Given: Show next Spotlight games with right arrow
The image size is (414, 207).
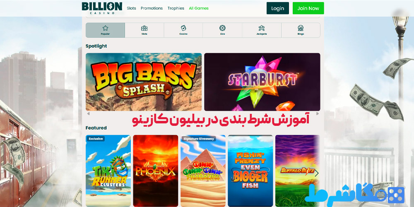Looking at the screenshot, I should 318,114.
